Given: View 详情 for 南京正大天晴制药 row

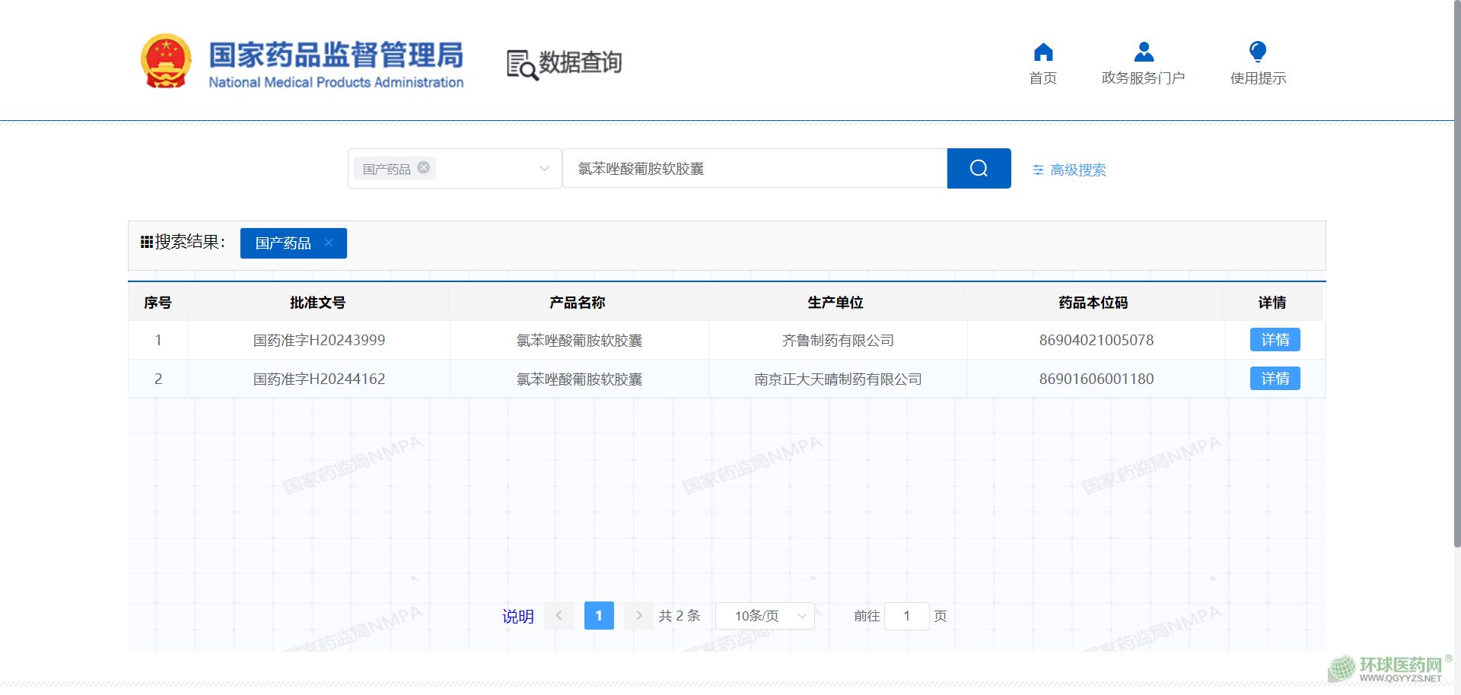Looking at the screenshot, I should pyautogui.click(x=1275, y=379).
